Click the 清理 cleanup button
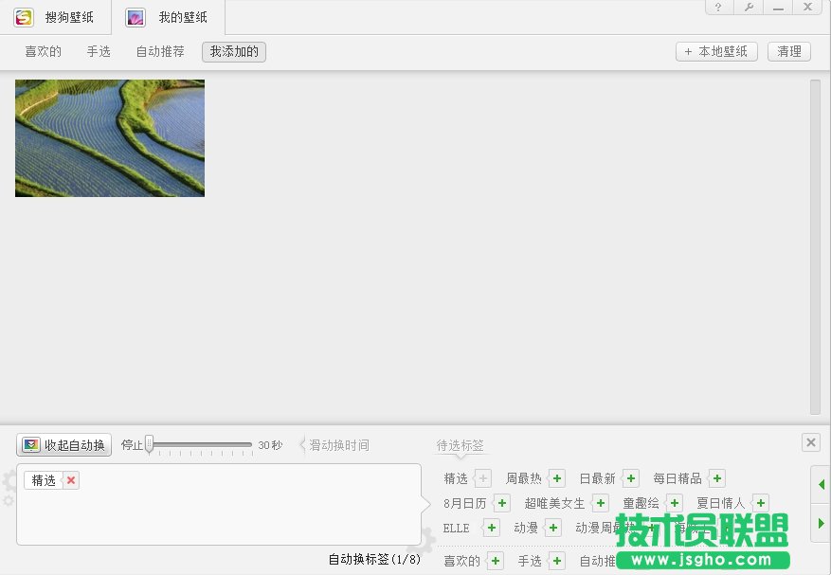831x575 pixels. 788,51
